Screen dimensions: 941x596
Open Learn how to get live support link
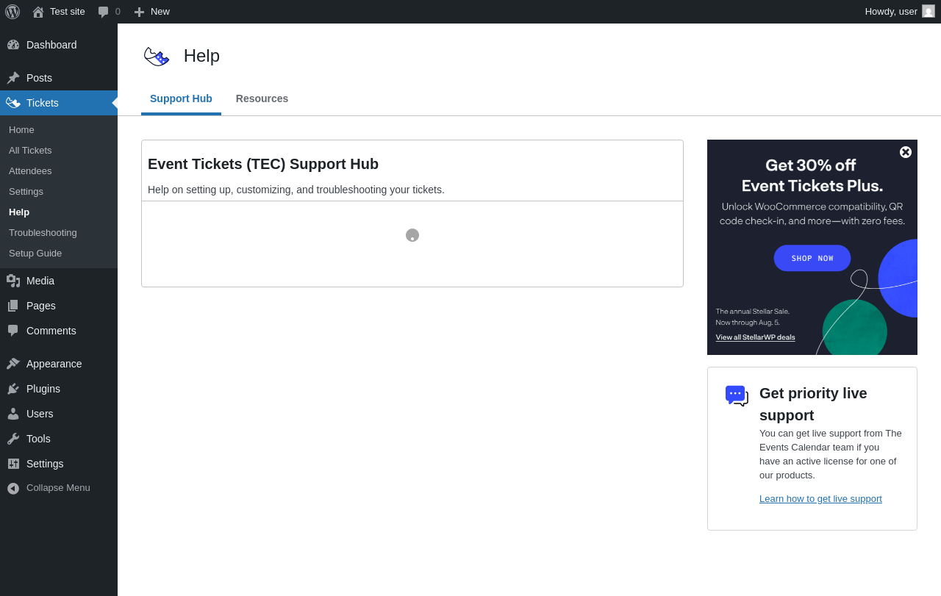(x=820, y=498)
